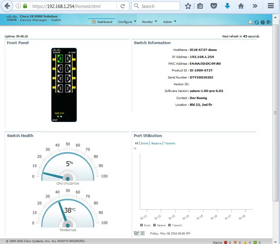Open the browser hamburger menu
The image size is (280, 244).
tap(271, 6)
